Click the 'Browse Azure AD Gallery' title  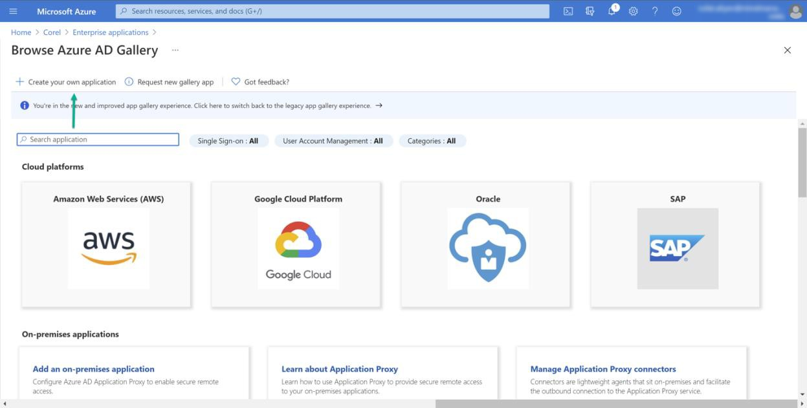[x=85, y=50]
